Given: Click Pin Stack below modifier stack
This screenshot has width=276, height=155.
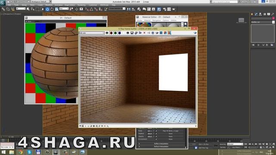Looking at the screenshot, I should click(x=253, y=45).
